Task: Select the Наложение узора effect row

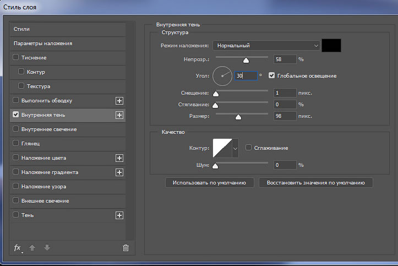Action: [68, 187]
